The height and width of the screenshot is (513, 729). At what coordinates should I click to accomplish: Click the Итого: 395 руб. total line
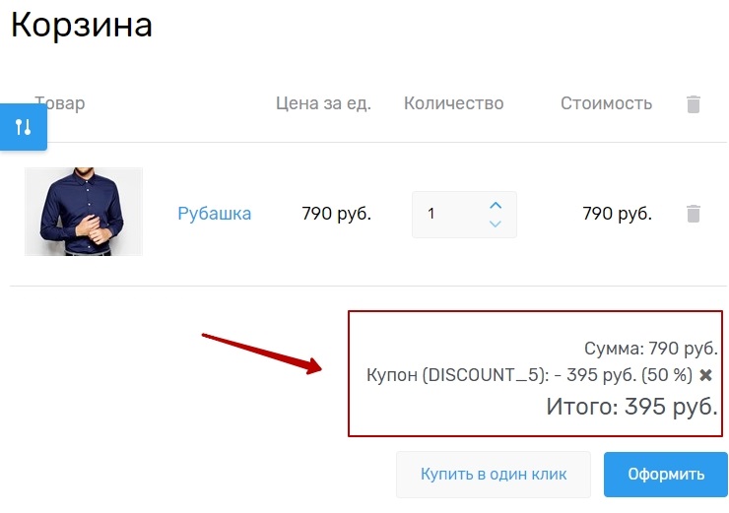pyautogui.click(x=631, y=407)
